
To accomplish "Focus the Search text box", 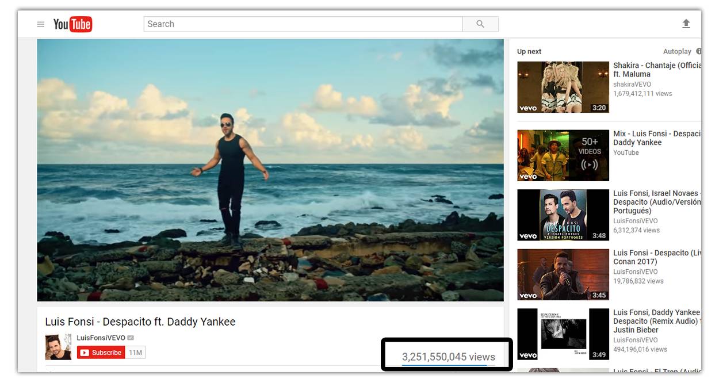I will click(x=303, y=24).
